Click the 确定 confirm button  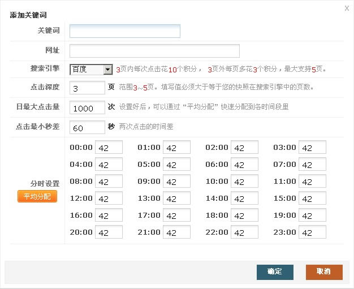point(275,271)
